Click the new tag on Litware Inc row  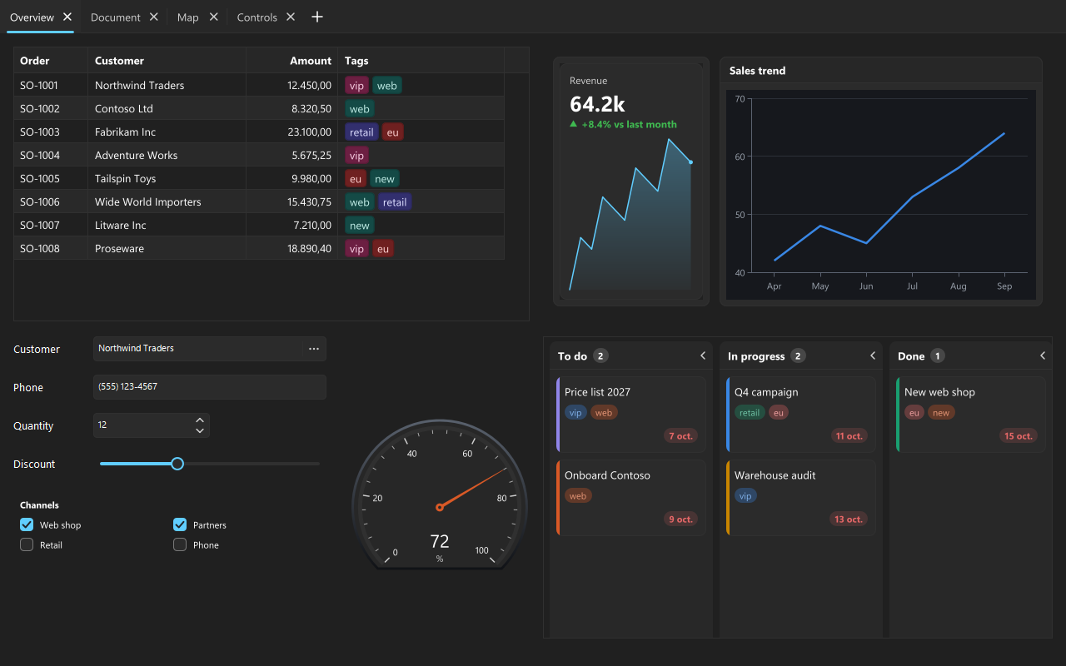(360, 226)
